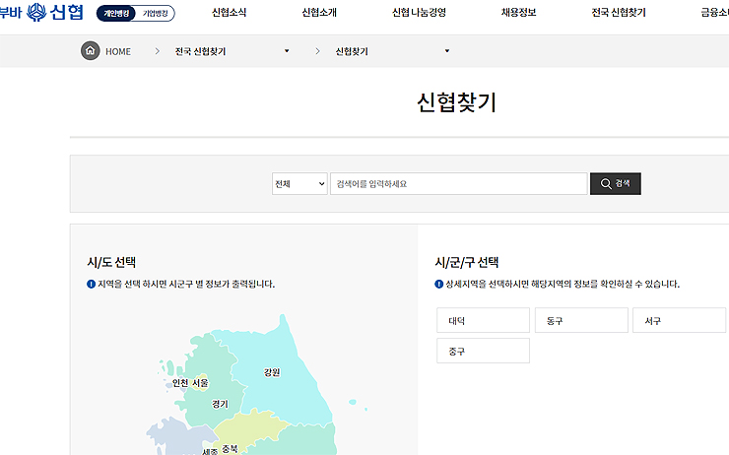Select the 중구 district button
This screenshot has width=729, height=455.
[483, 351]
